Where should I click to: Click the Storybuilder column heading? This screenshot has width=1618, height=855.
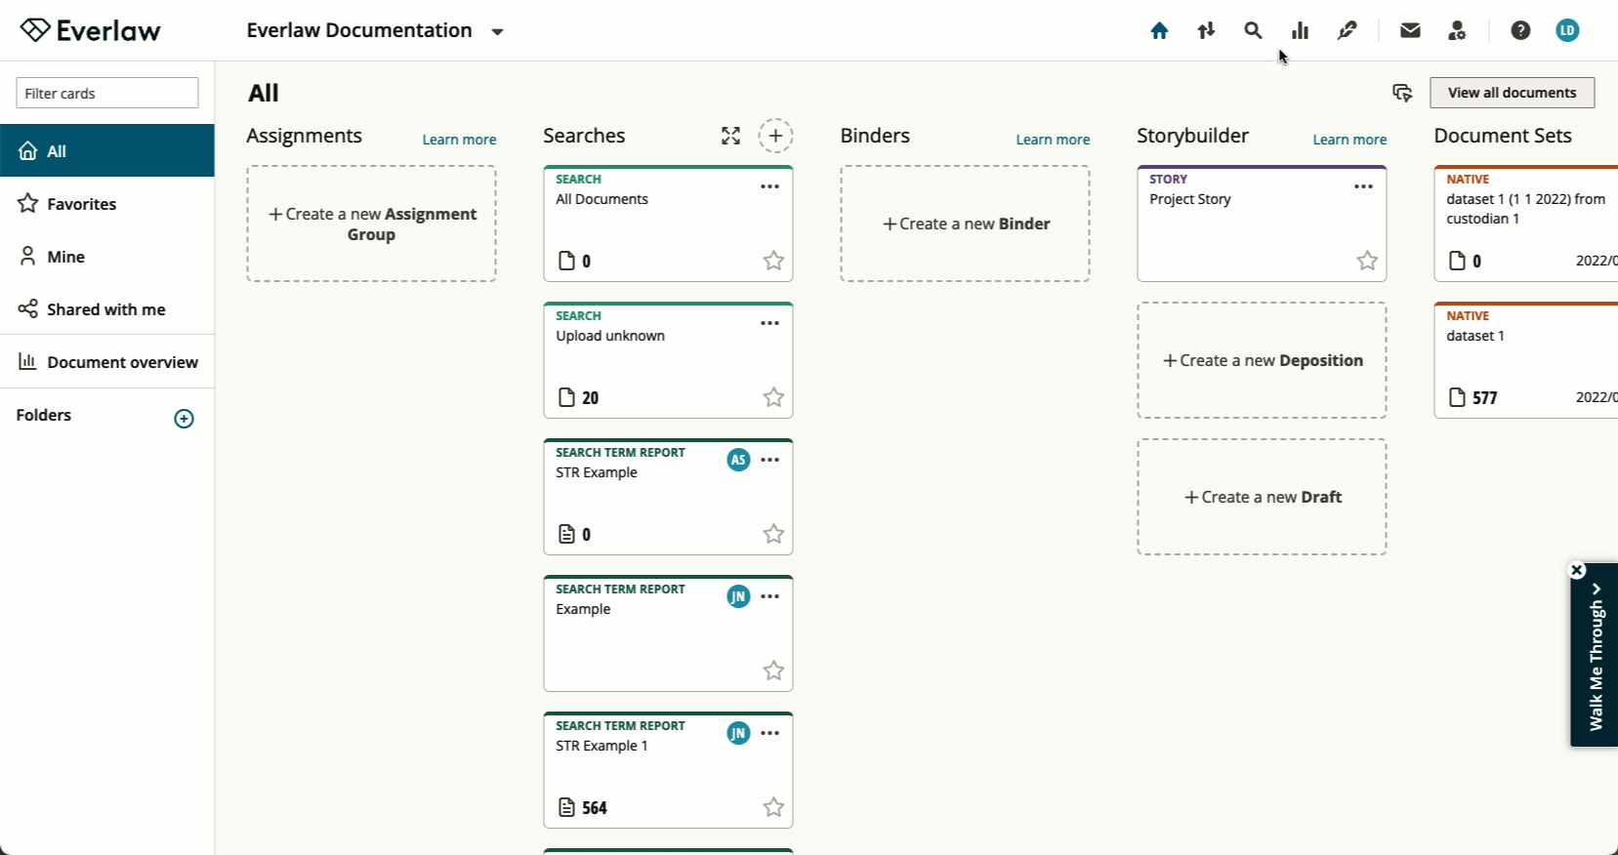click(1192, 136)
